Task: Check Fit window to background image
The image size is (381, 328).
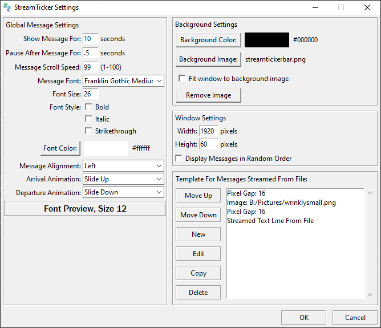Action: click(x=182, y=79)
